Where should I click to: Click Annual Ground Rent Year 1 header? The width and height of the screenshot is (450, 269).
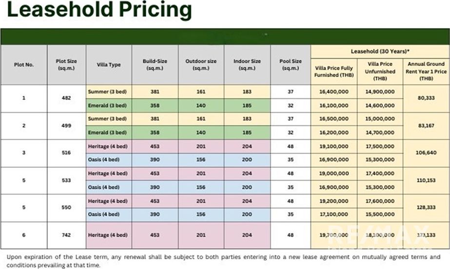point(426,71)
